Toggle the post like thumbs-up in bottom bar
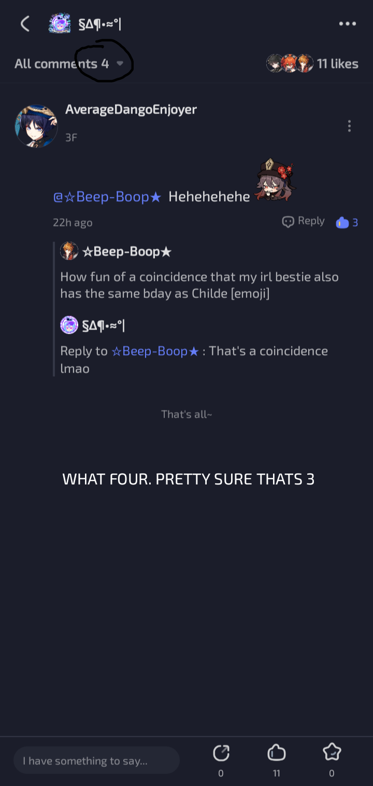 [x=276, y=753]
